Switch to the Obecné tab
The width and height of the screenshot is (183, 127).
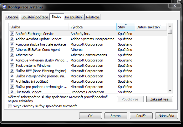tap(12, 17)
